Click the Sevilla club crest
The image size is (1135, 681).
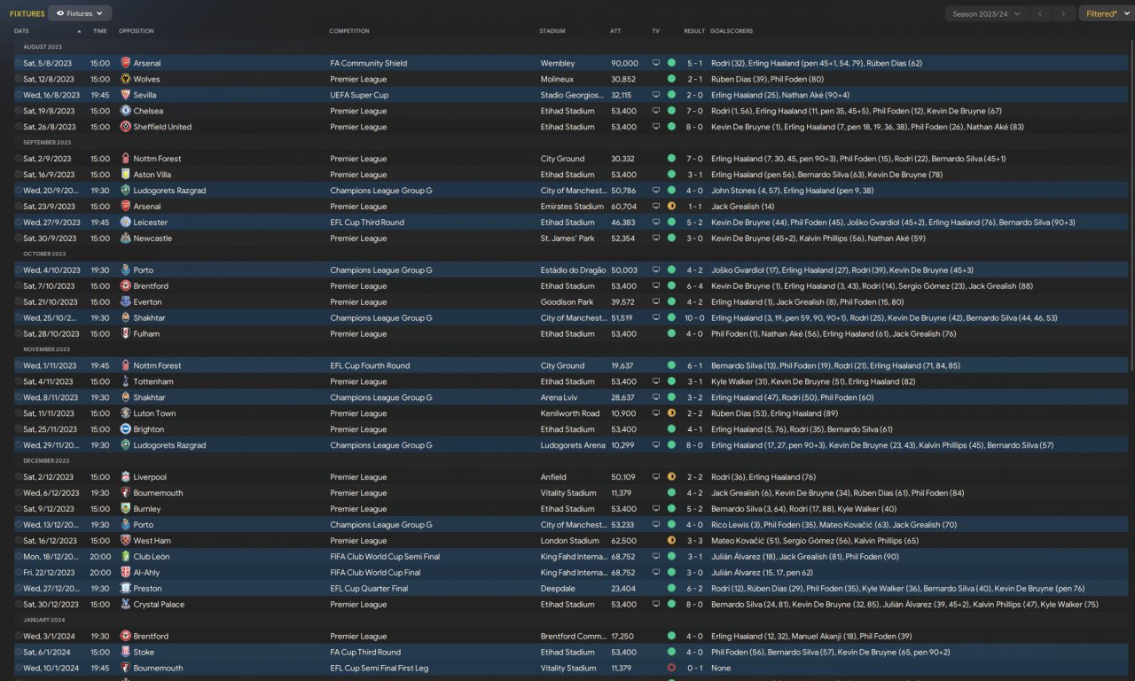pyautogui.click(x=125, y=95)
